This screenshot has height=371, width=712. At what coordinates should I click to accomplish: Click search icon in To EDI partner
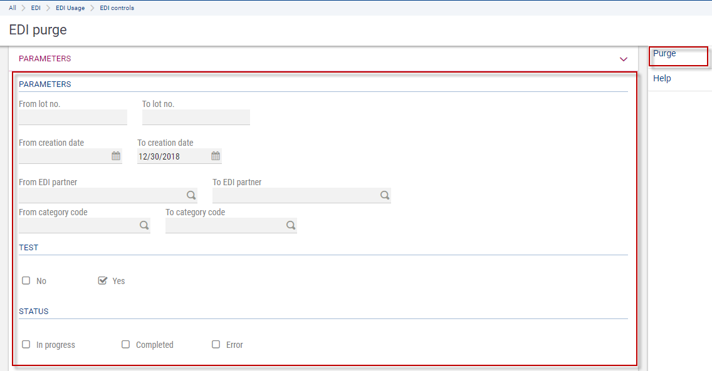[385, 195]
